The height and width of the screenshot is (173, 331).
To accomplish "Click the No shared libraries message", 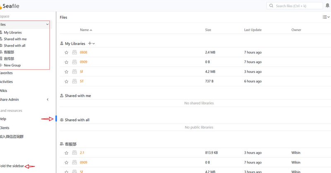I will [199, 103].
